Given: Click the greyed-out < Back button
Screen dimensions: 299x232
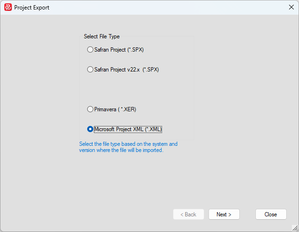Looking at the screenshot, I should coord(189,214).
